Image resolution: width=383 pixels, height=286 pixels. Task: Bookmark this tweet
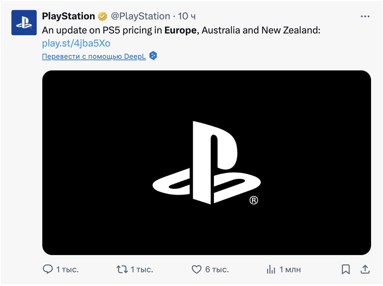(x=346, y=269)
